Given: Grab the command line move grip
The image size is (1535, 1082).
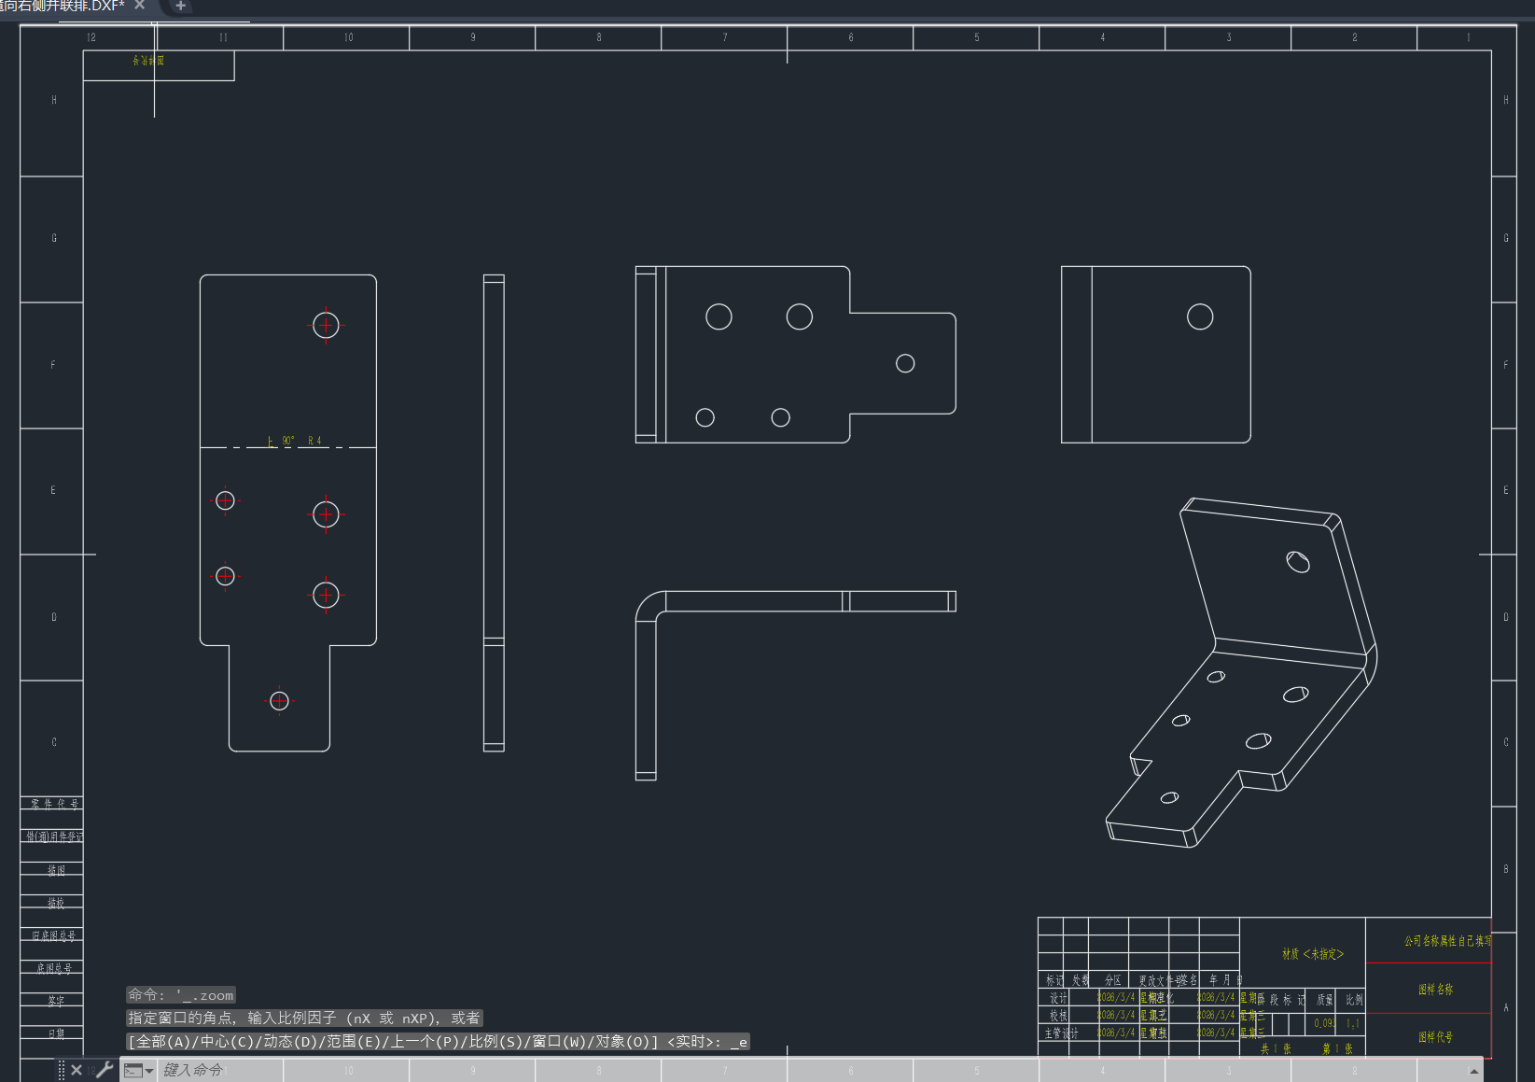Looking at the screenshot, I should point(62,1070).
